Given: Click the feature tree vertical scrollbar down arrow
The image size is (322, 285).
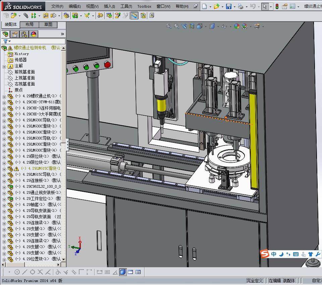Looking at the screenshot, I should (63, 260).
